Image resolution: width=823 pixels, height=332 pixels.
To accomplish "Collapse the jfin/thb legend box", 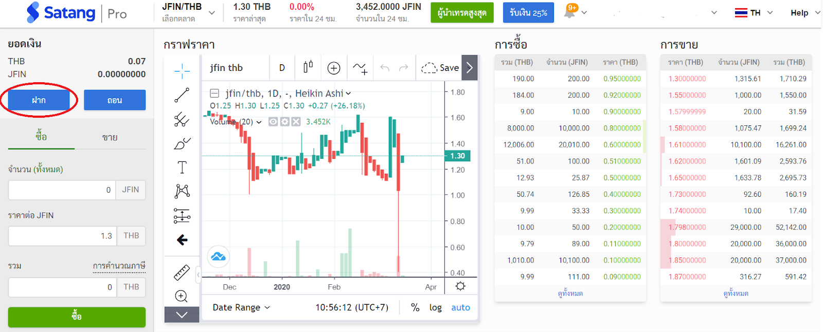I will (x=214, y=94).
